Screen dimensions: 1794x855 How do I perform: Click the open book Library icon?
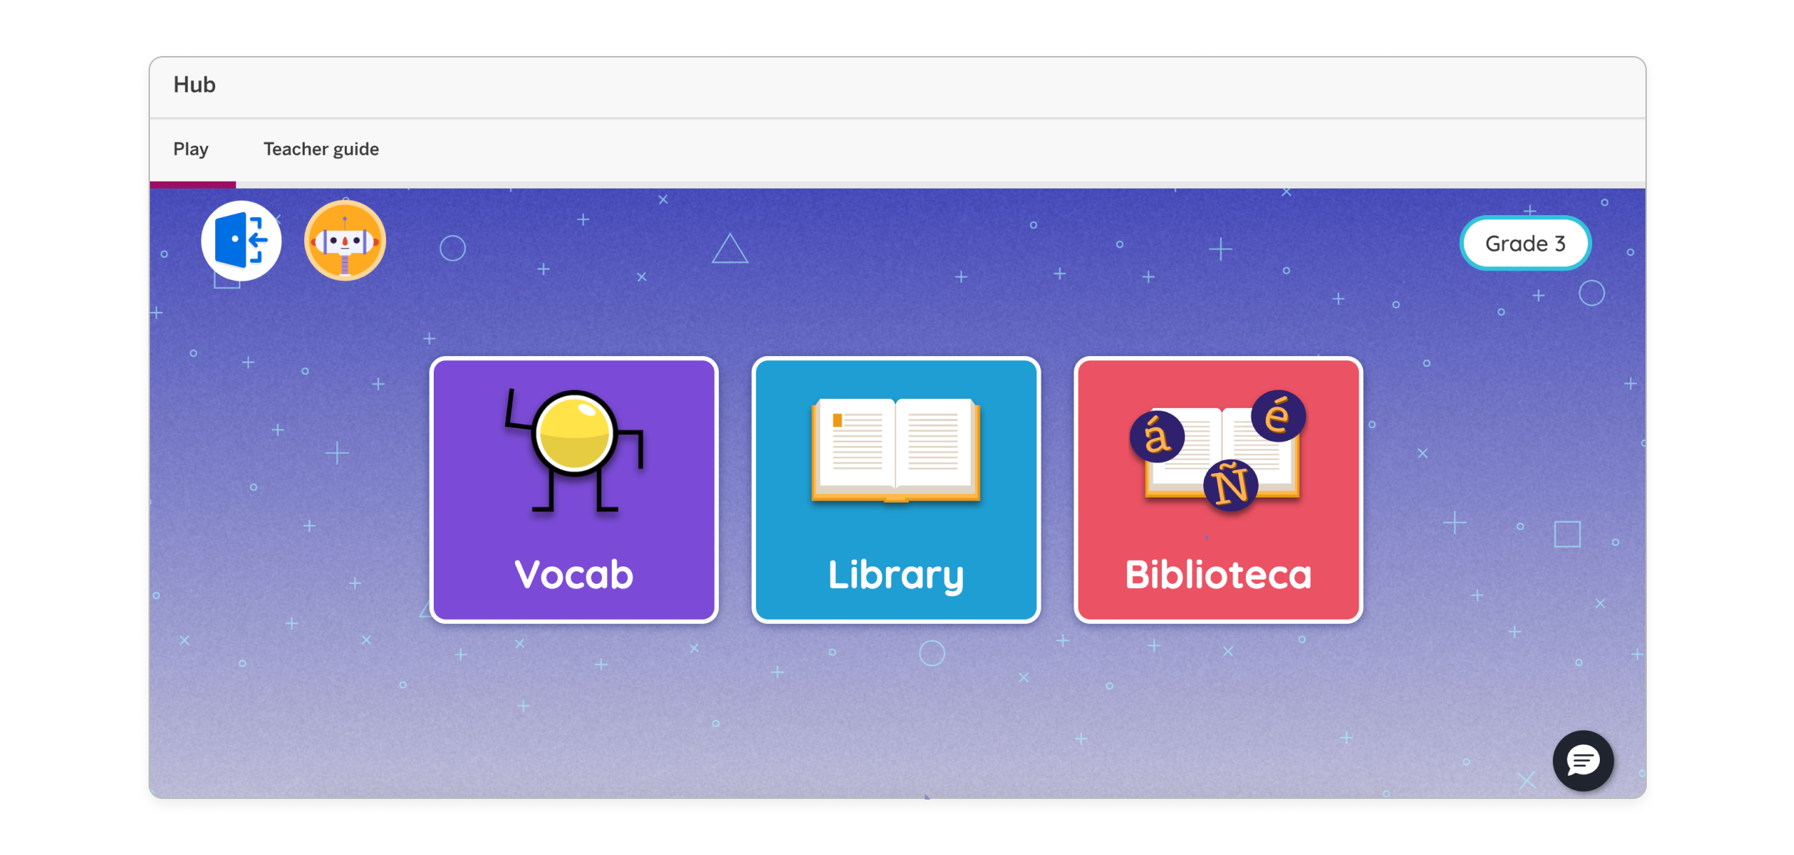(x=896, y=450)
